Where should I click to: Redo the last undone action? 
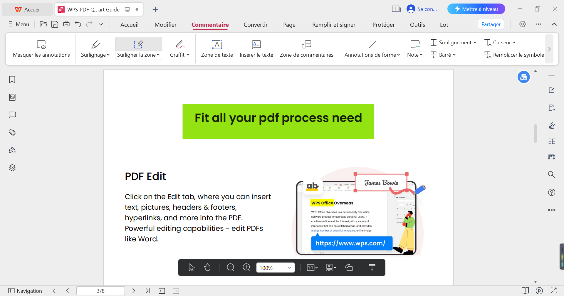tap(89, 24)
